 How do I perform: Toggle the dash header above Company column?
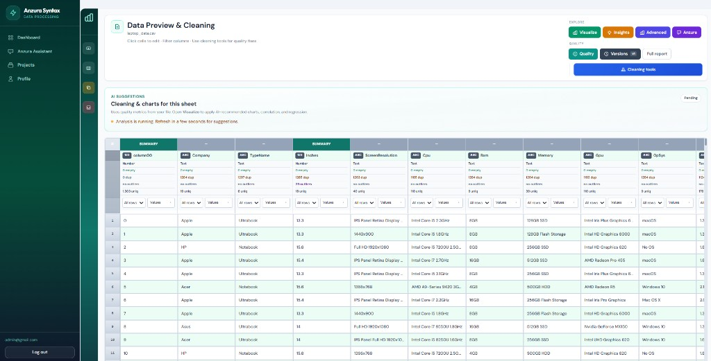(x=206, y=144)
